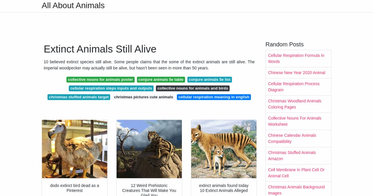The image size is (373, 196).
Task: Open 'cellular respiration meaning in english' tag
Action: pyautogui.click(x=214, y=97)
